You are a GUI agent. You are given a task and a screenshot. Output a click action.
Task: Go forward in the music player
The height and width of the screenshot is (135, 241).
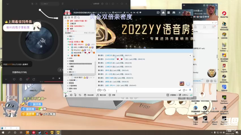[36, 4]
